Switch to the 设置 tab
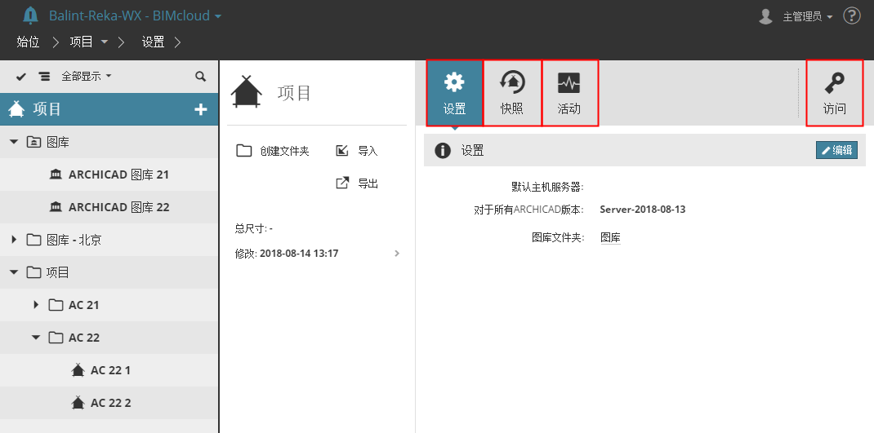The image size is (874, 433). [455, 94]
